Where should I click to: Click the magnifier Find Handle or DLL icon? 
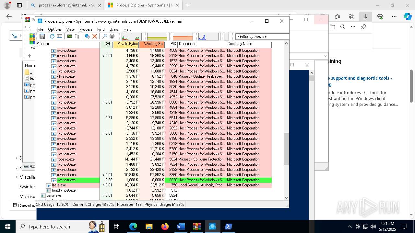[x=105, y=36]
